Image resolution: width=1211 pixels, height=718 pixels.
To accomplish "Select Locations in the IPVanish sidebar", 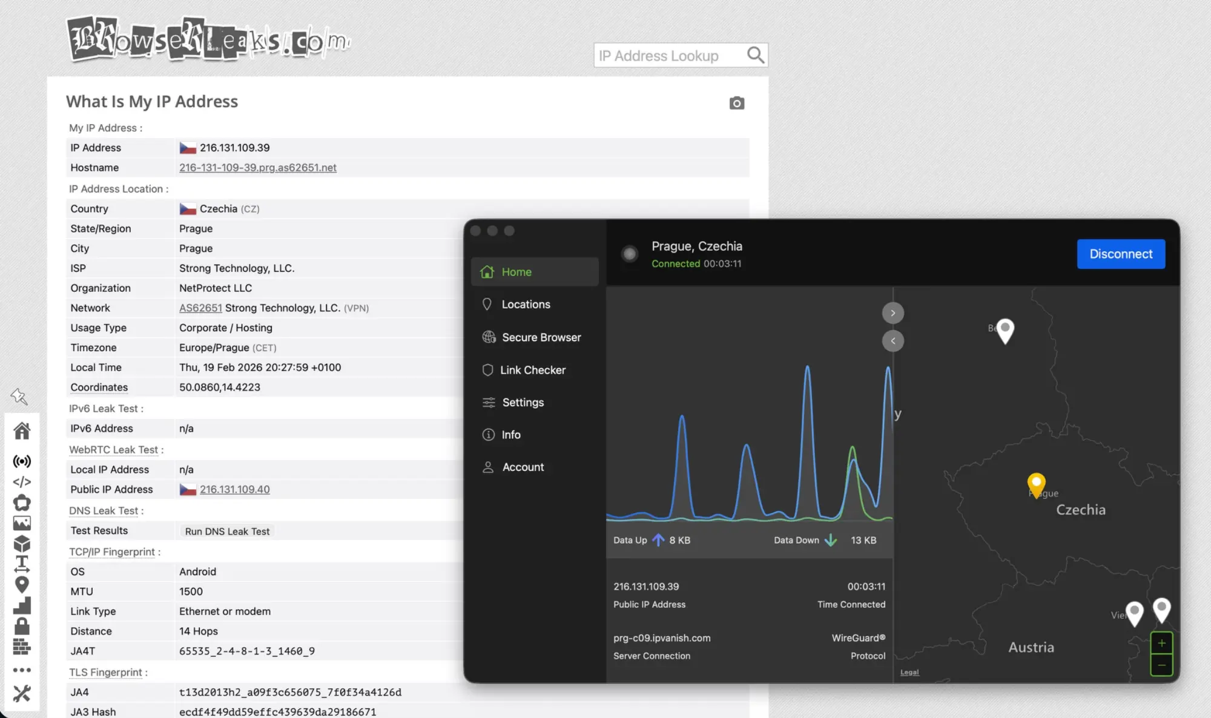I will pyautogui.click(x=526, y=304).
